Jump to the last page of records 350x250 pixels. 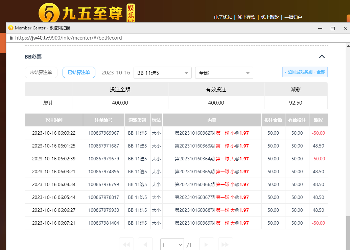[x=225, y=244]
